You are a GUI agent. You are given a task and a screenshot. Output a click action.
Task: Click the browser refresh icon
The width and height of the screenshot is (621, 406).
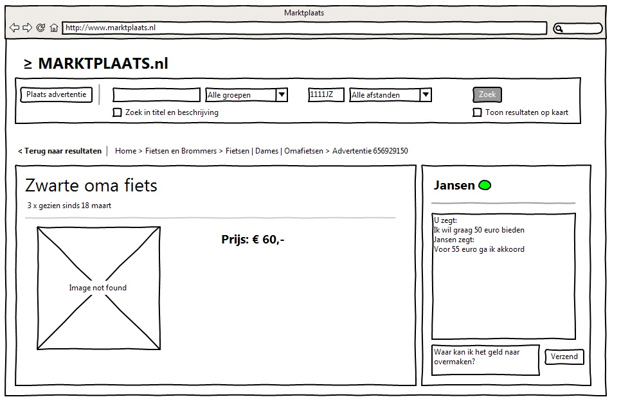[x=40, y=28]
